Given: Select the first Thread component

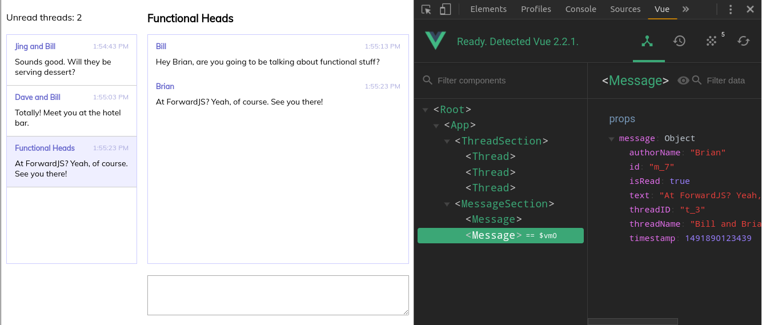Looking at the screenshot, I should click(491, 157).
